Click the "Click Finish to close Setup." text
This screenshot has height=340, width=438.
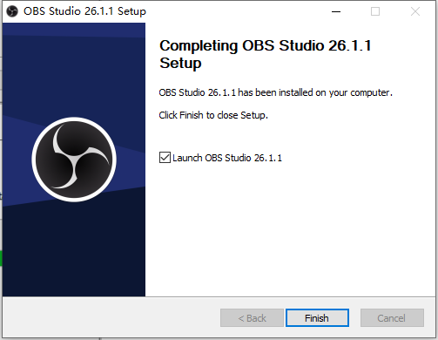pos(213,115)
